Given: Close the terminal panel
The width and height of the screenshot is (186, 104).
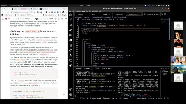Looking at the screenshot, I should 168,68.
